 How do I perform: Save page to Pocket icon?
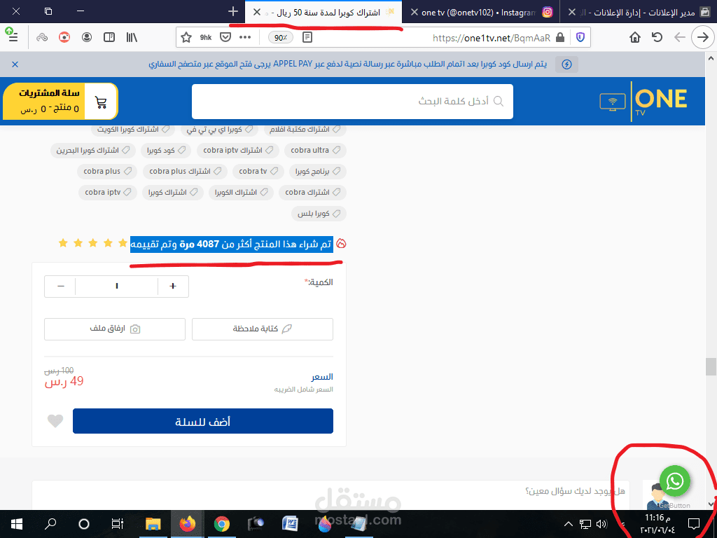(x=225, y=38)
